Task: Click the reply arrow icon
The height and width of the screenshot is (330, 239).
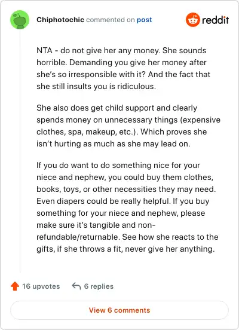Action: tap(76, 286)
